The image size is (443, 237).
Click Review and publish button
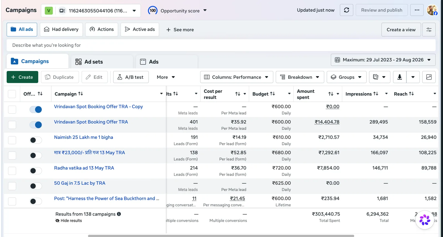pos(382,10)
